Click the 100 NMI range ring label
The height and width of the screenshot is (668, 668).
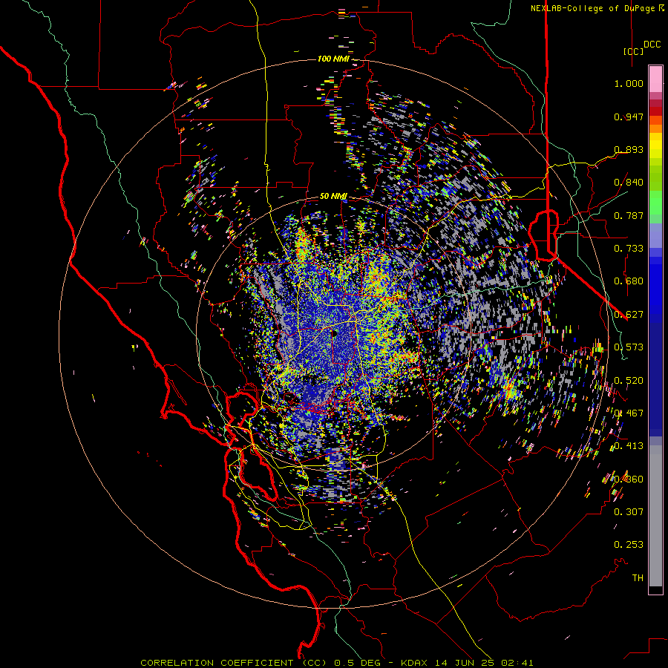(333, 59)
